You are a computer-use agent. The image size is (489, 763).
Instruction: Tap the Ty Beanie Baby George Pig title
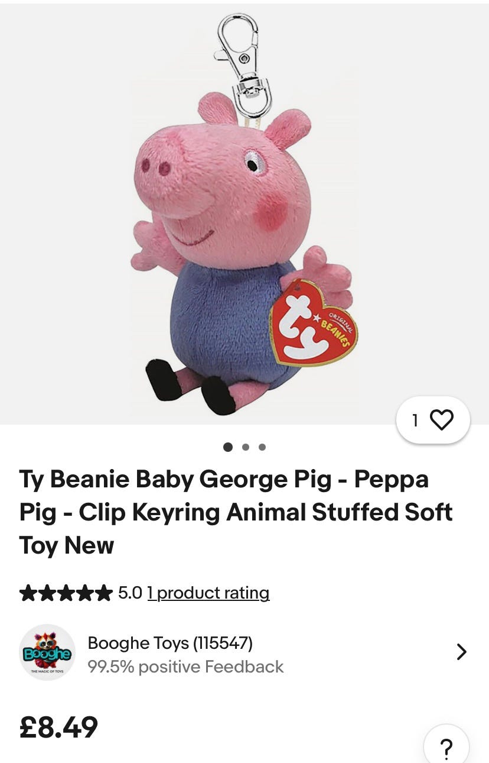236,512
